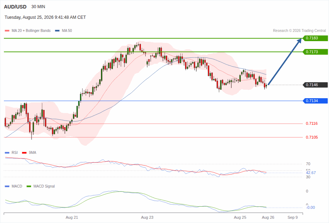Click the MA 20 + Bollinger Bands legend label
The image size is (329, 223).
(31, 30)
